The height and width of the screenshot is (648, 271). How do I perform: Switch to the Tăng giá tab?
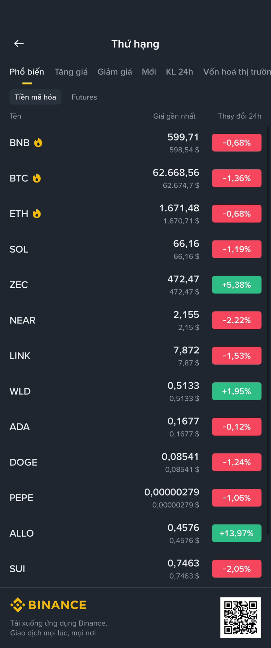click(x=71, y=72)
